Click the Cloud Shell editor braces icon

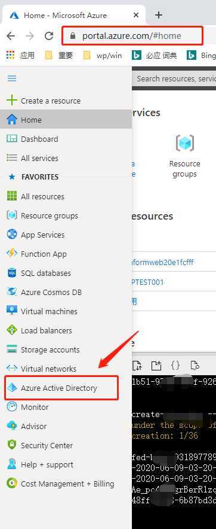tap(175, 365)
